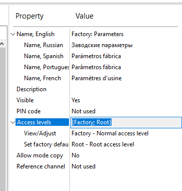Select the View/Adjust property row

(x=40, y=133)
